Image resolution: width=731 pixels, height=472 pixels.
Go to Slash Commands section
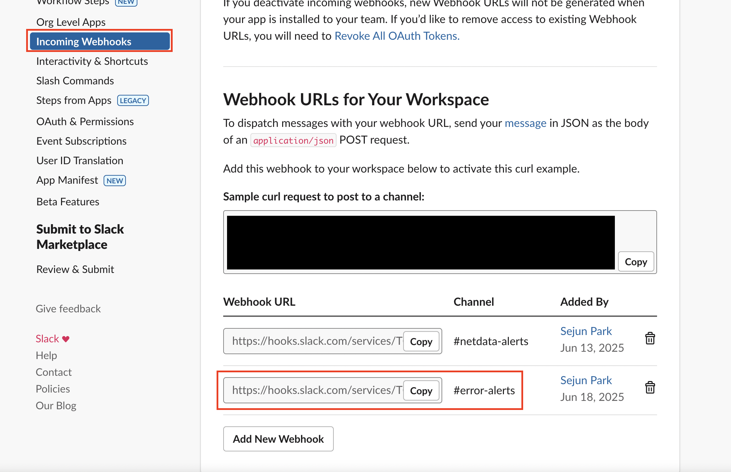point(75,81)
